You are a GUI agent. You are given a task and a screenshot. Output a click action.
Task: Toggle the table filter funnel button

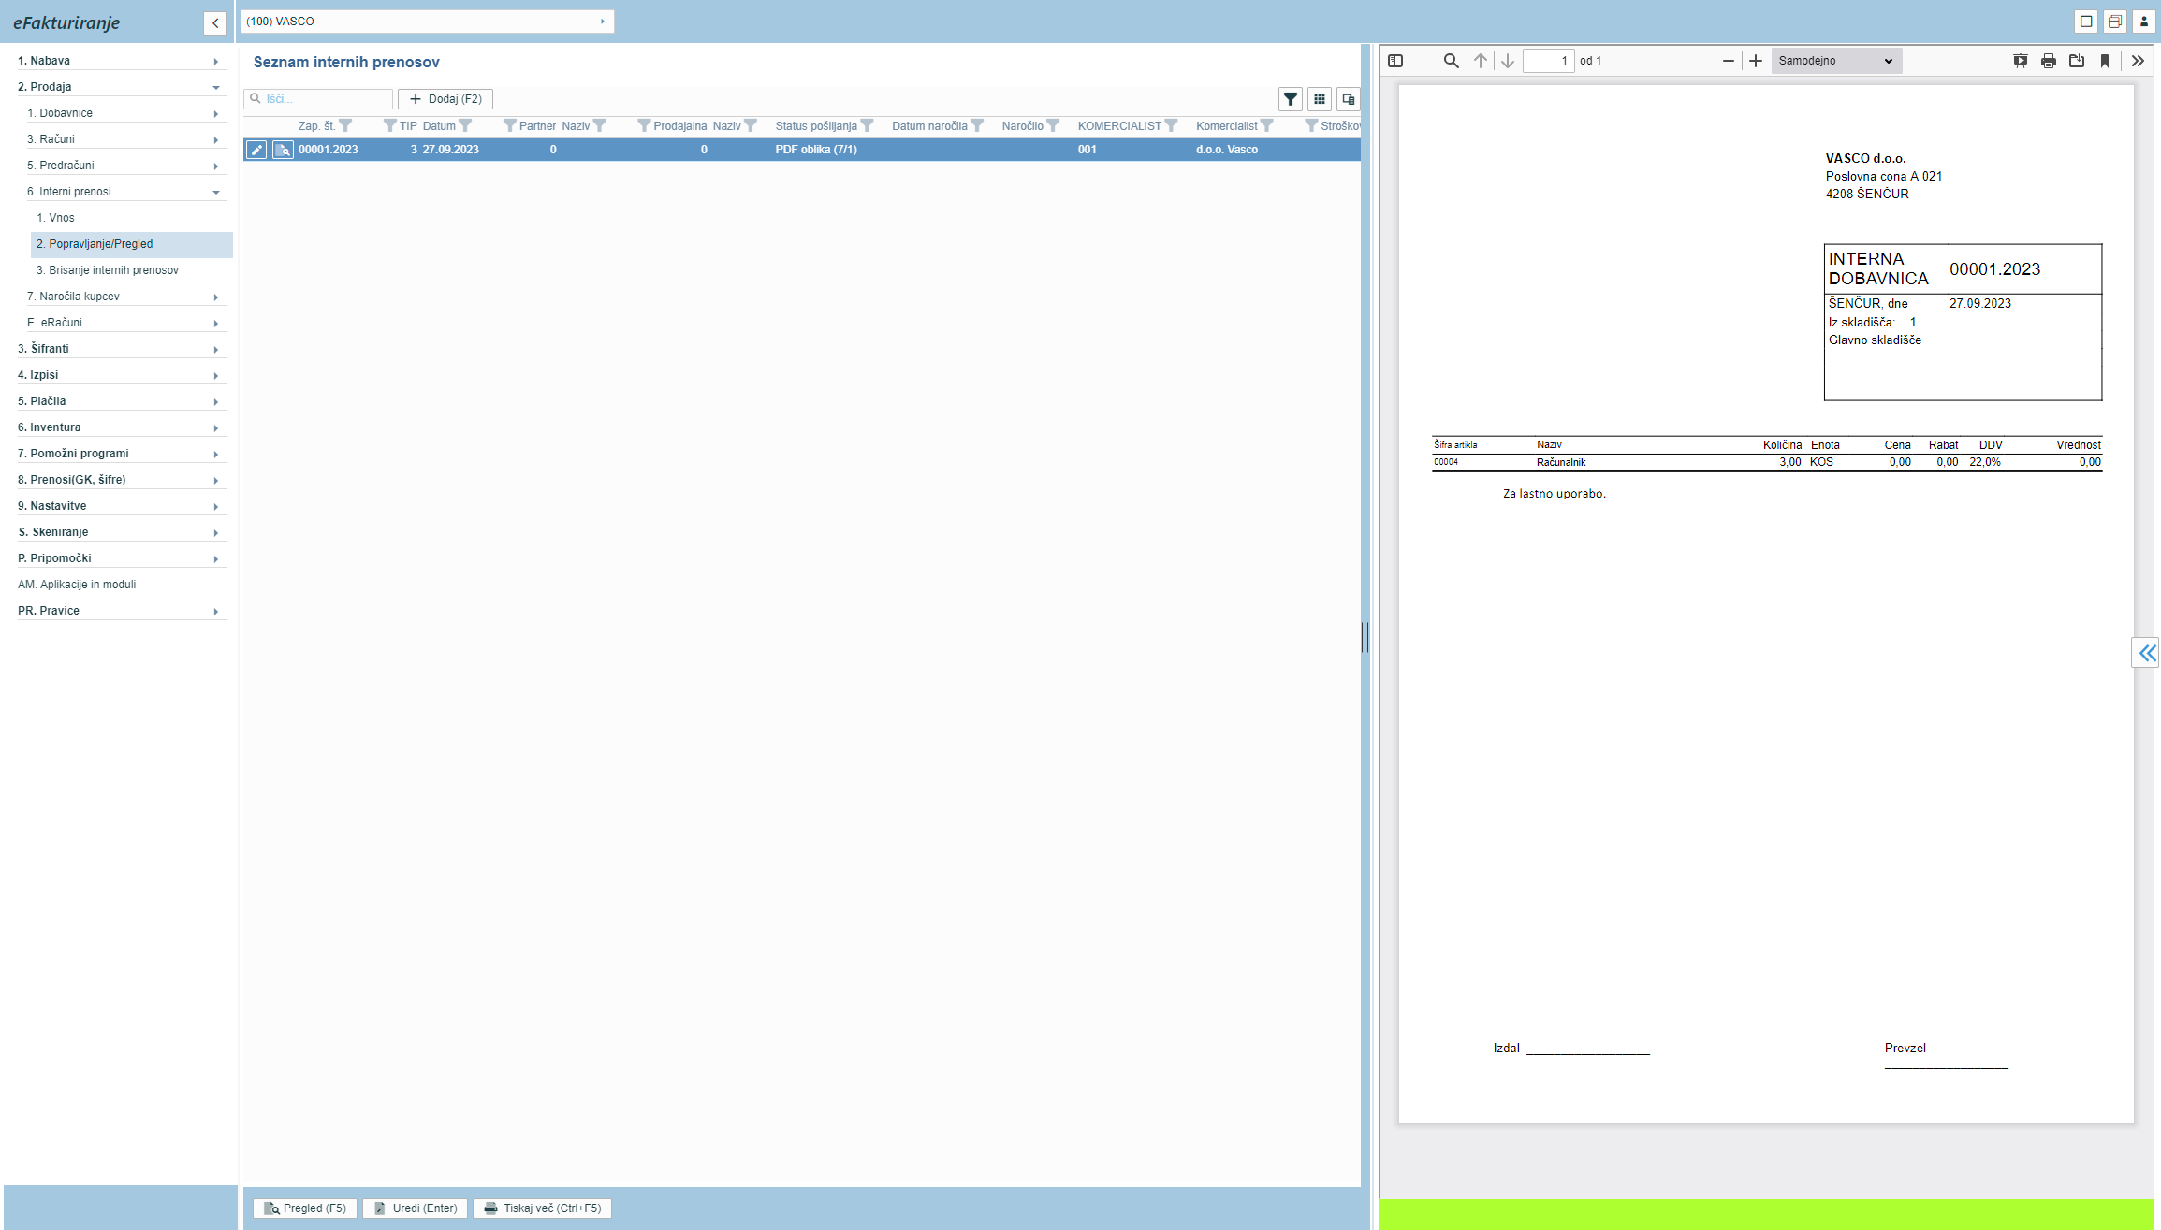(x=1291, y=99)
